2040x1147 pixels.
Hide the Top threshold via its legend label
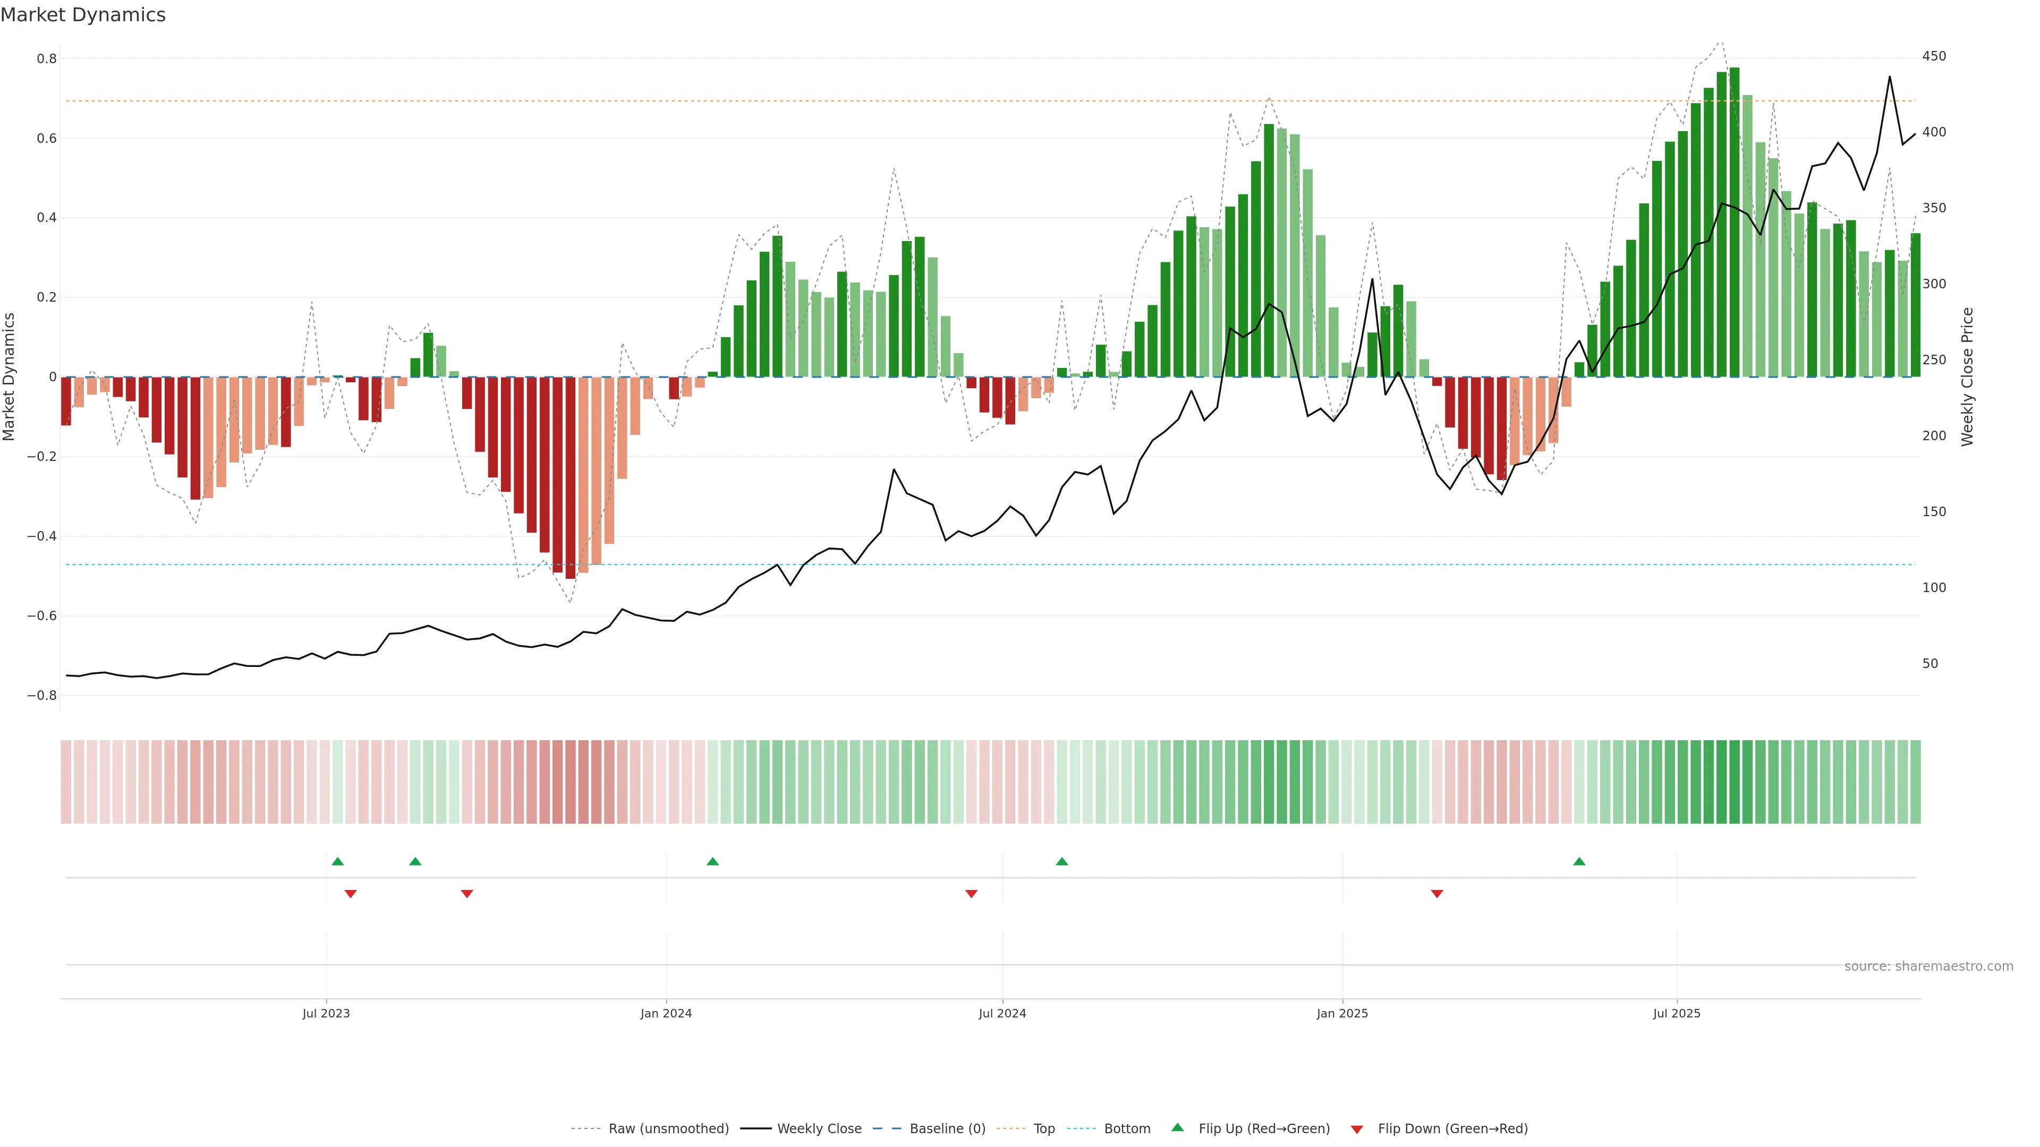coord(1044,1129)
